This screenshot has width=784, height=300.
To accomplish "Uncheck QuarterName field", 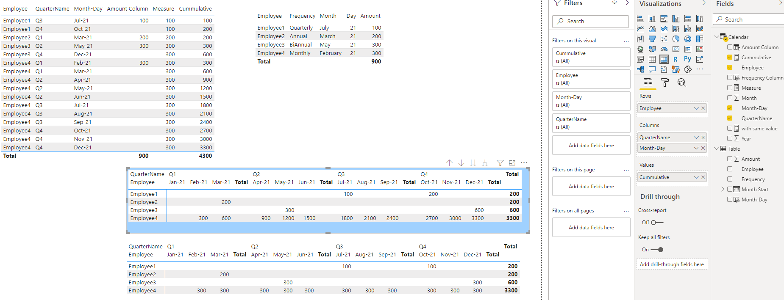I will 730,118.
